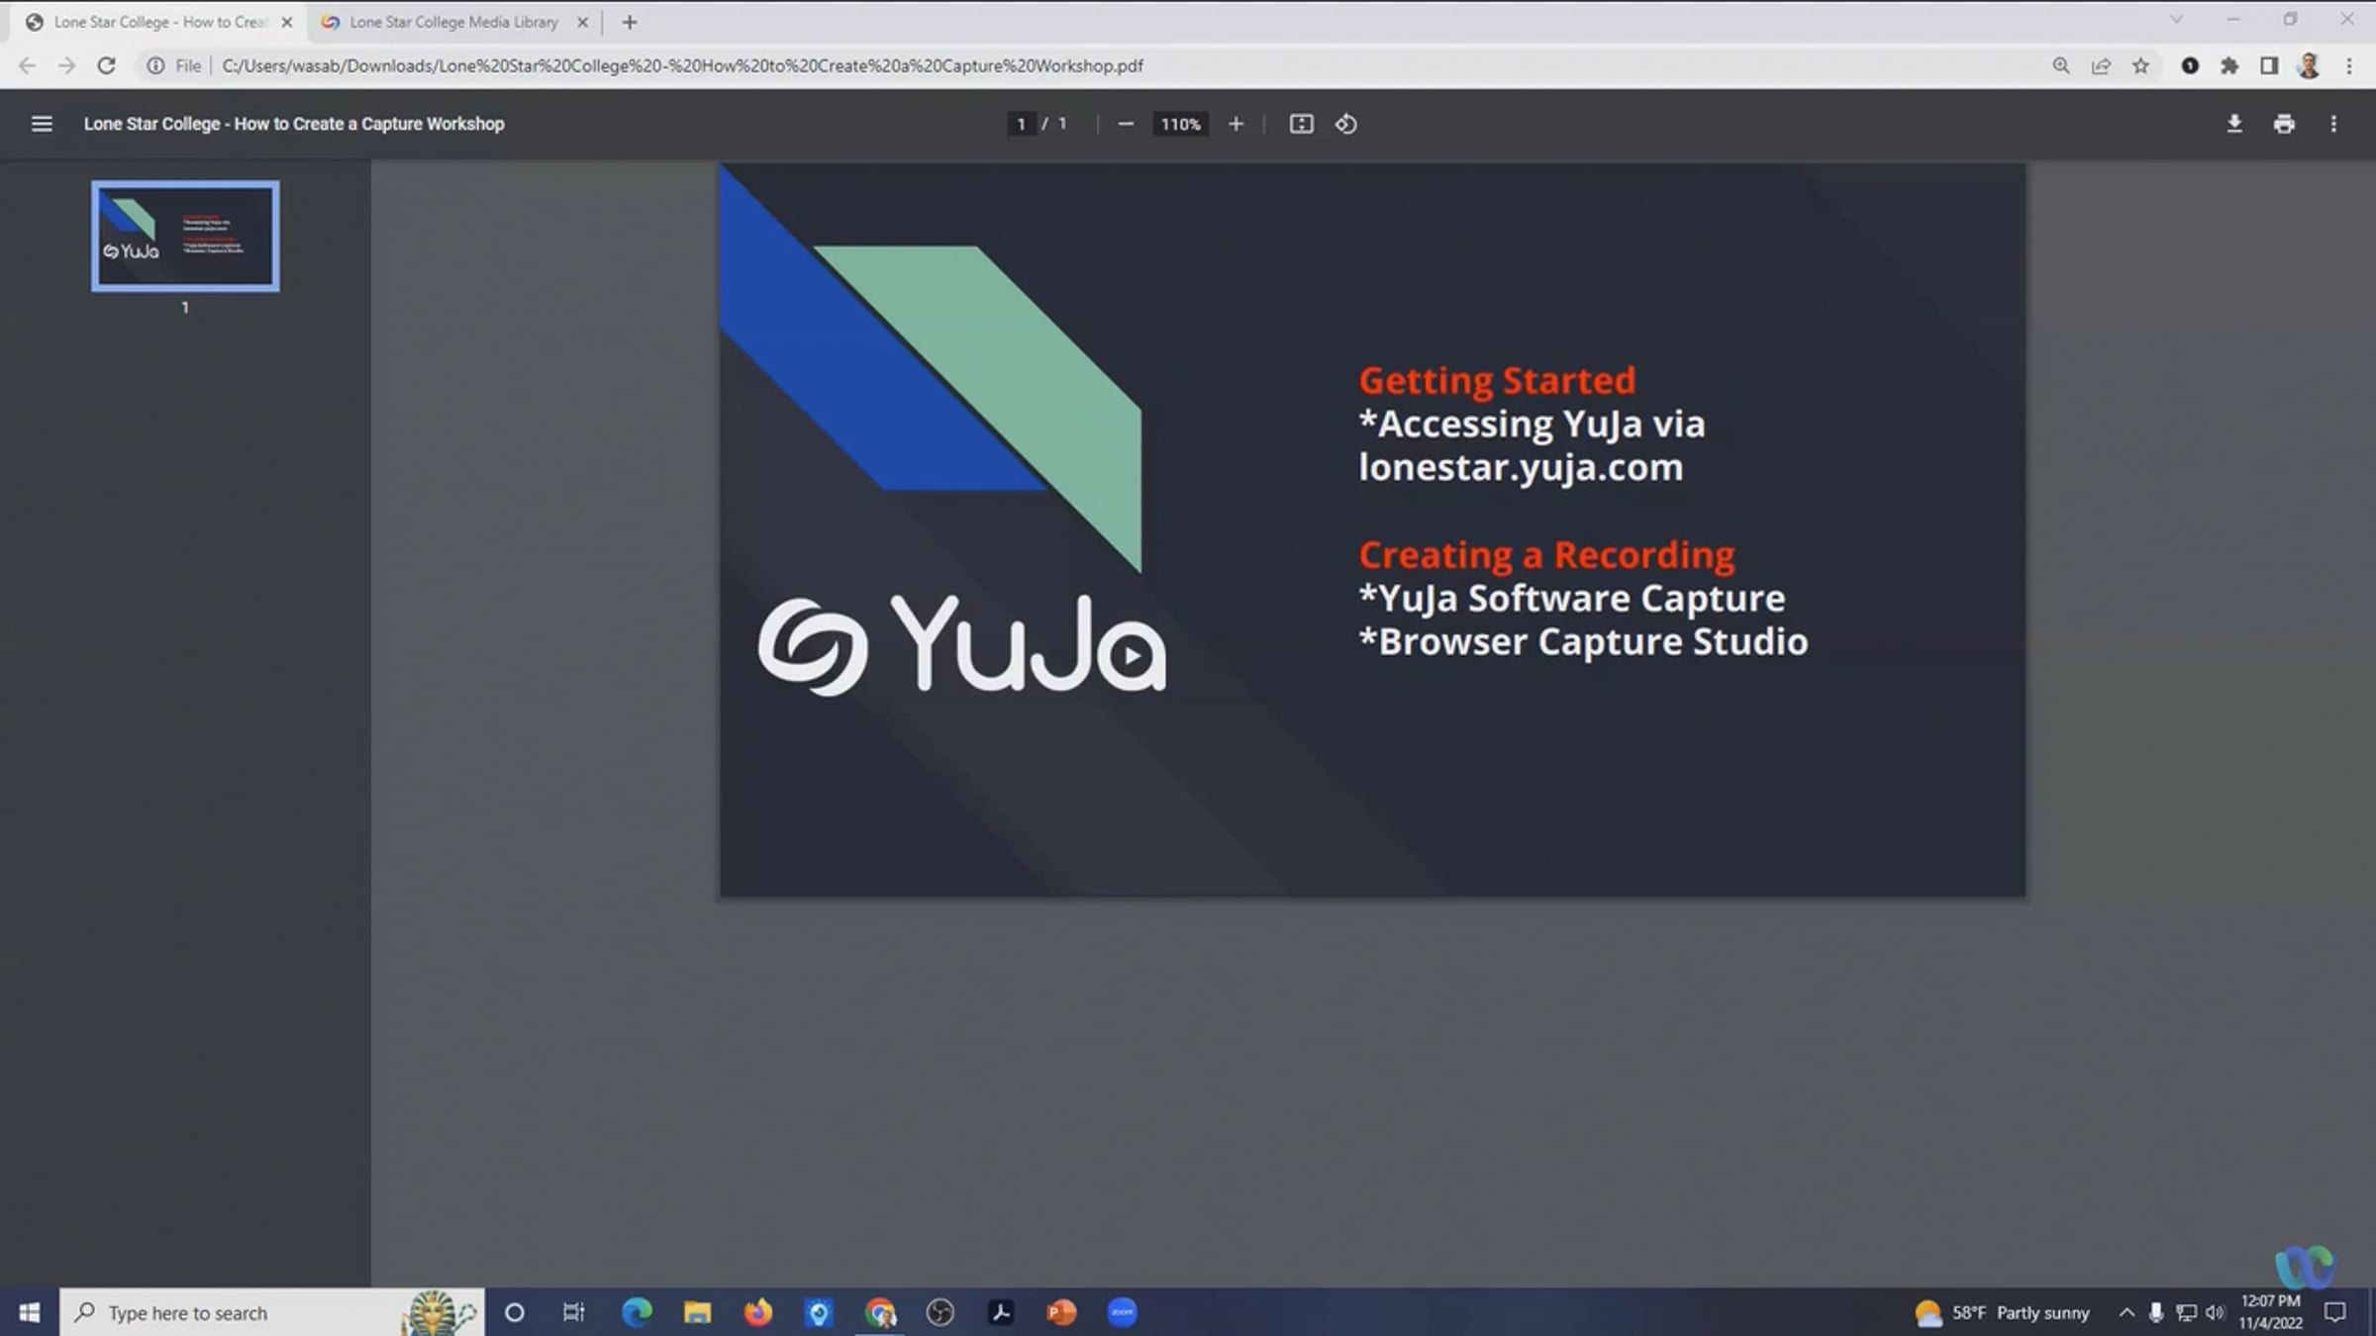Launch PowerPoint from the taskbar
The image size is (2376, 1336).
1061,1312
